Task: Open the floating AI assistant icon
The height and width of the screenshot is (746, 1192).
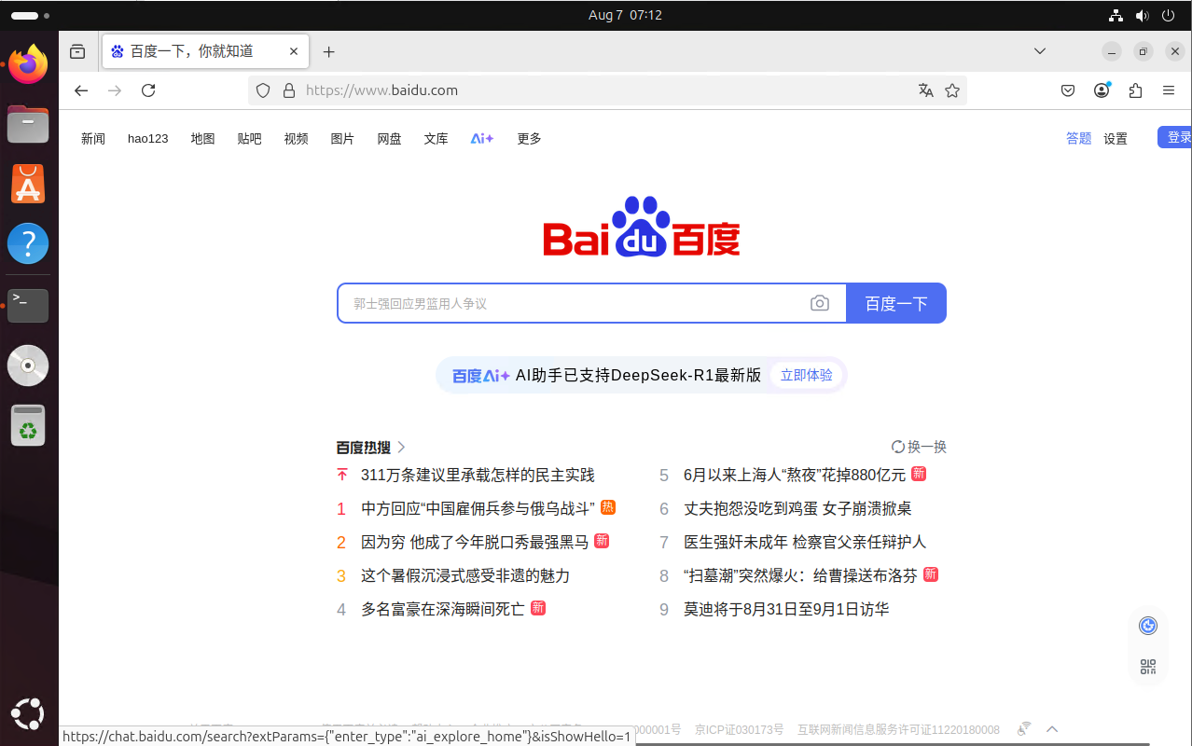Action: tap(1148, 626)
